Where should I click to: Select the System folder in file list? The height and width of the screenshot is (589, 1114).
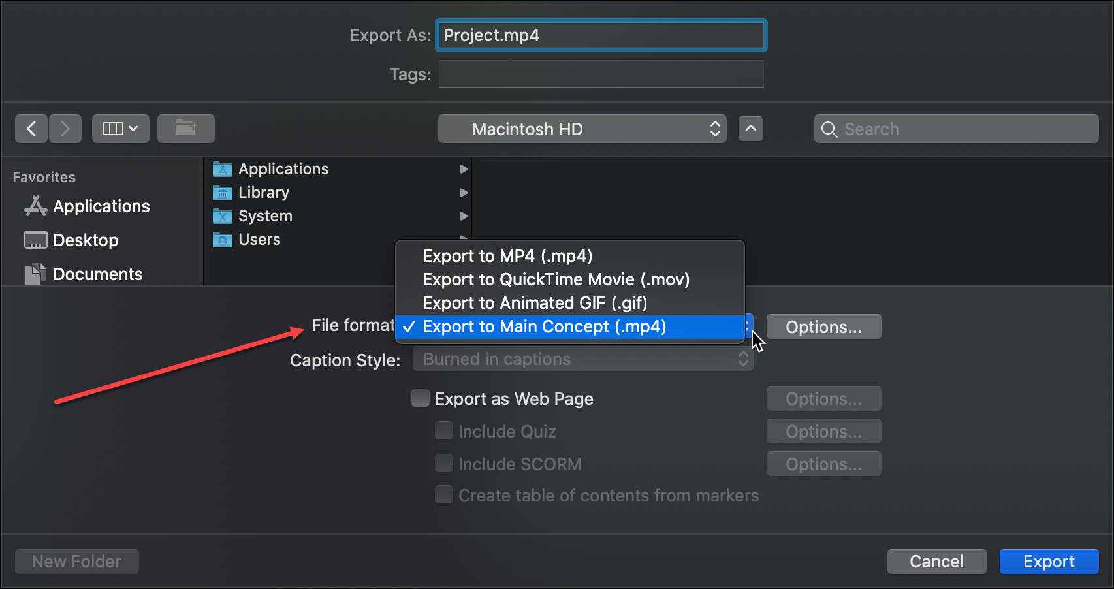(x=265, y=216)
